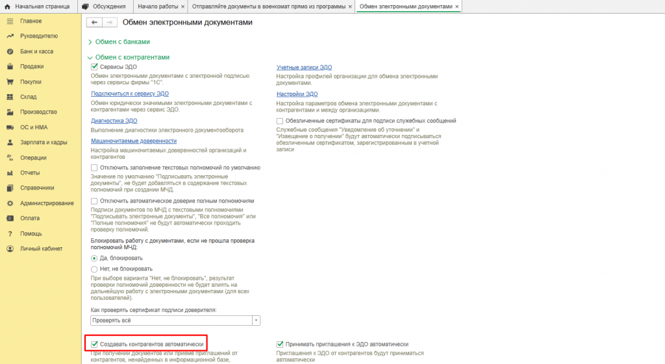The width and height of the screenshot is (665, 364).
Task: Click the Помощь question mark icon
Action: pos(10,234)
